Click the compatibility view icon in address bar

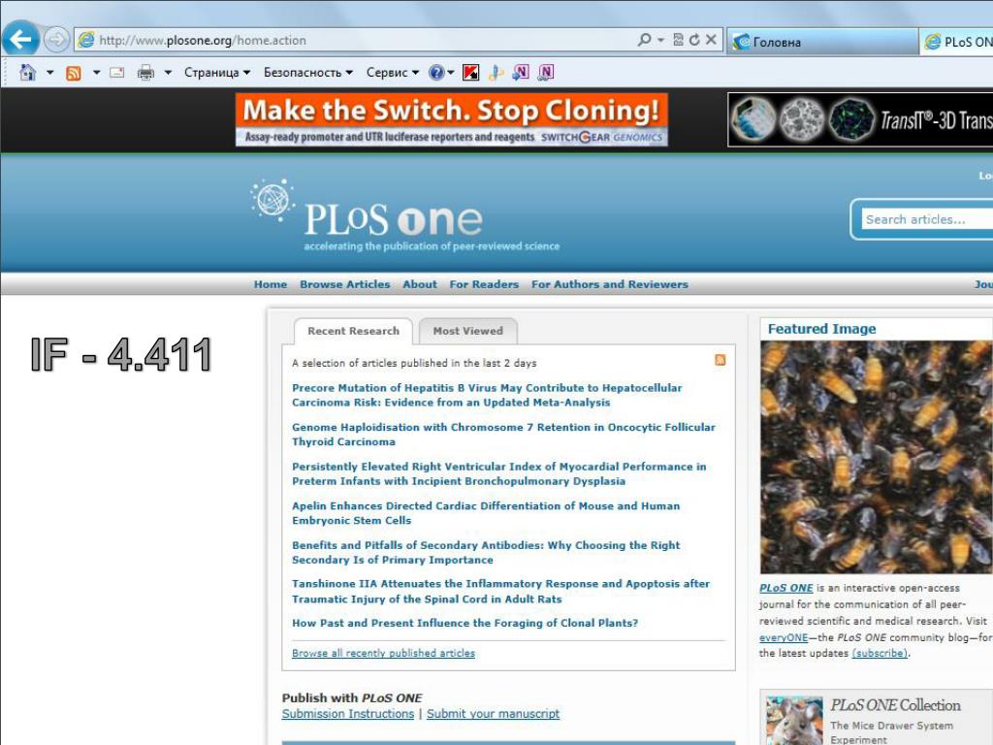click(678, 40)
